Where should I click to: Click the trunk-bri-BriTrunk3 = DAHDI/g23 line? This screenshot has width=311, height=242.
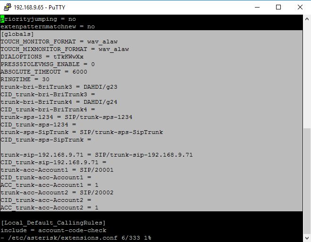coord(59,87)
